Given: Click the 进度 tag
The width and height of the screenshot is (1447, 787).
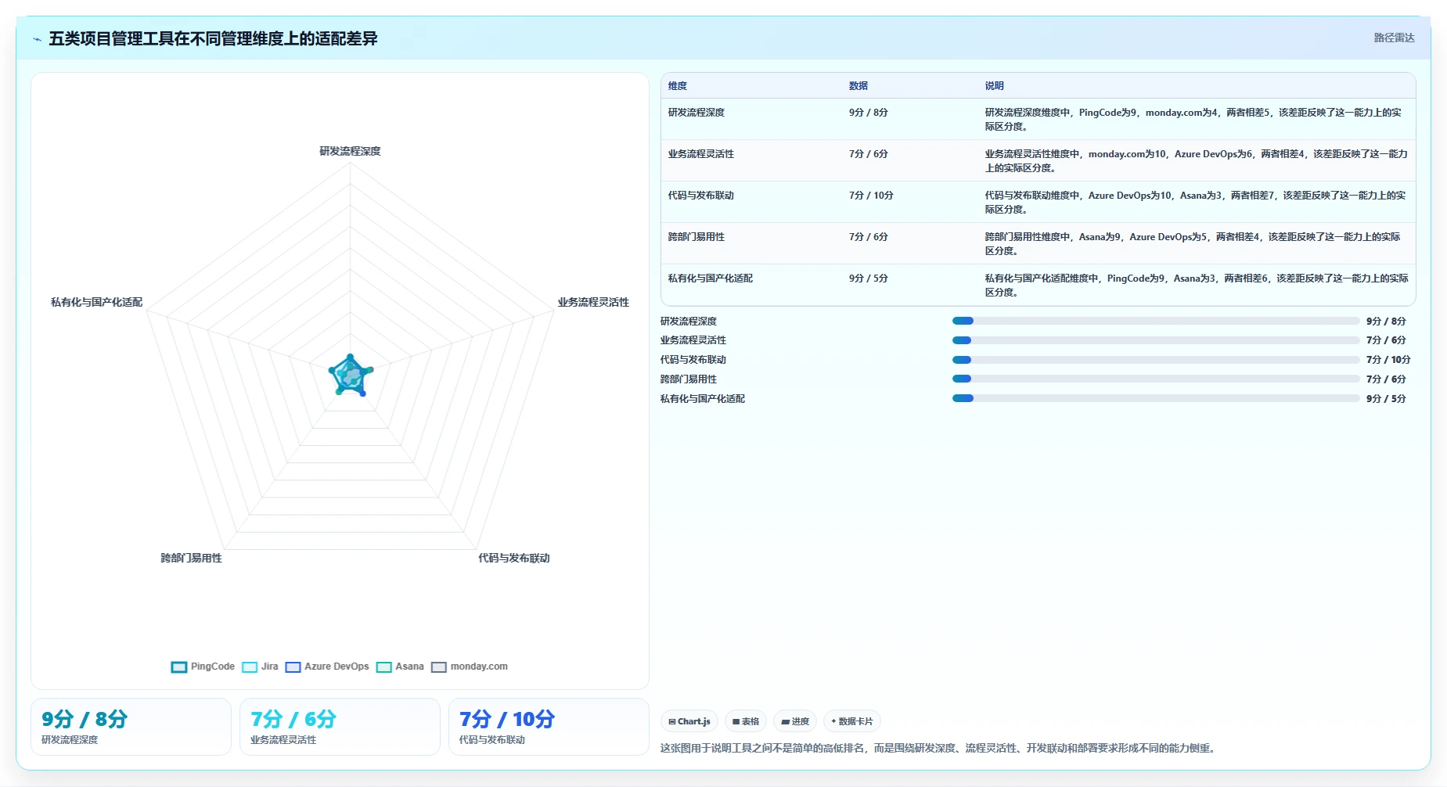Looking at the screenshot, I should (x=795, y=721).
